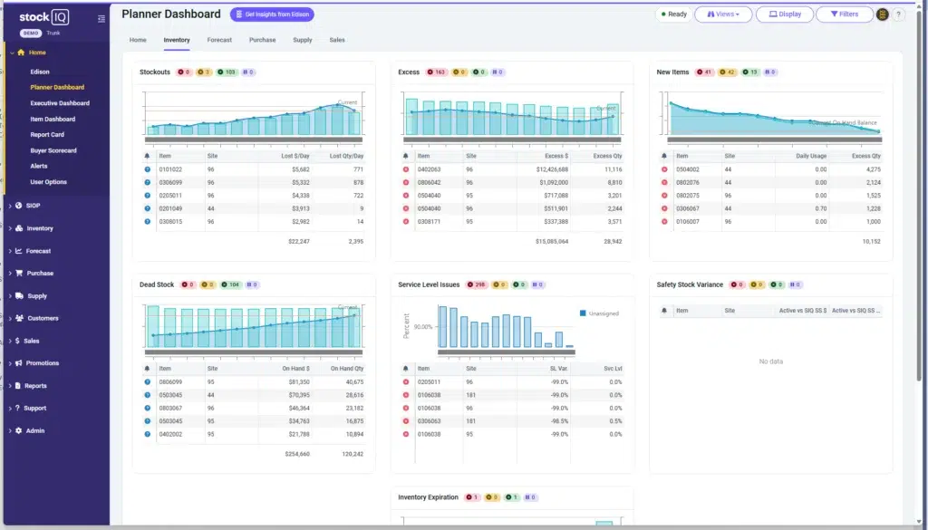The height and width of the screenshot is (530, 928).
Task: Click the paused badge on Stockouts
Action: click(248, 72)
